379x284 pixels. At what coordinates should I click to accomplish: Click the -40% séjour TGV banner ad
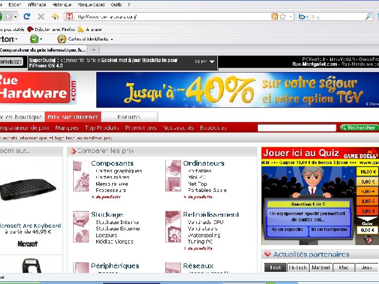[237, 90]
